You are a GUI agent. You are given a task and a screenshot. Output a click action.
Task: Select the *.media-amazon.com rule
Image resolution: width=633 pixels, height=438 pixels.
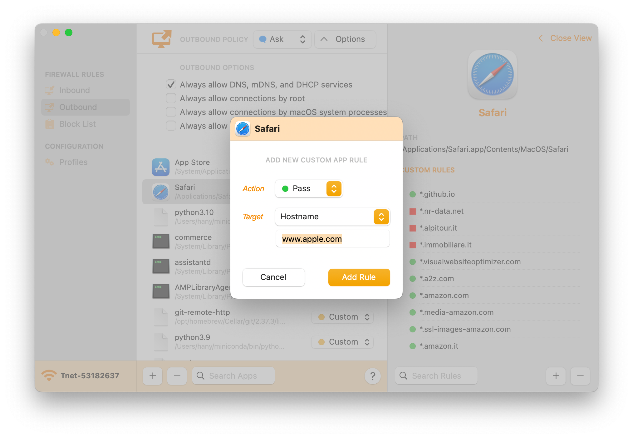[x=494, y=312]
